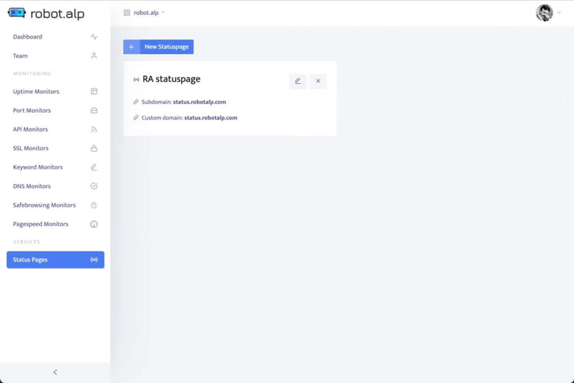Navigate to Pagespeed Monitors
Screen dimensions: 574x383
(40, 224)
